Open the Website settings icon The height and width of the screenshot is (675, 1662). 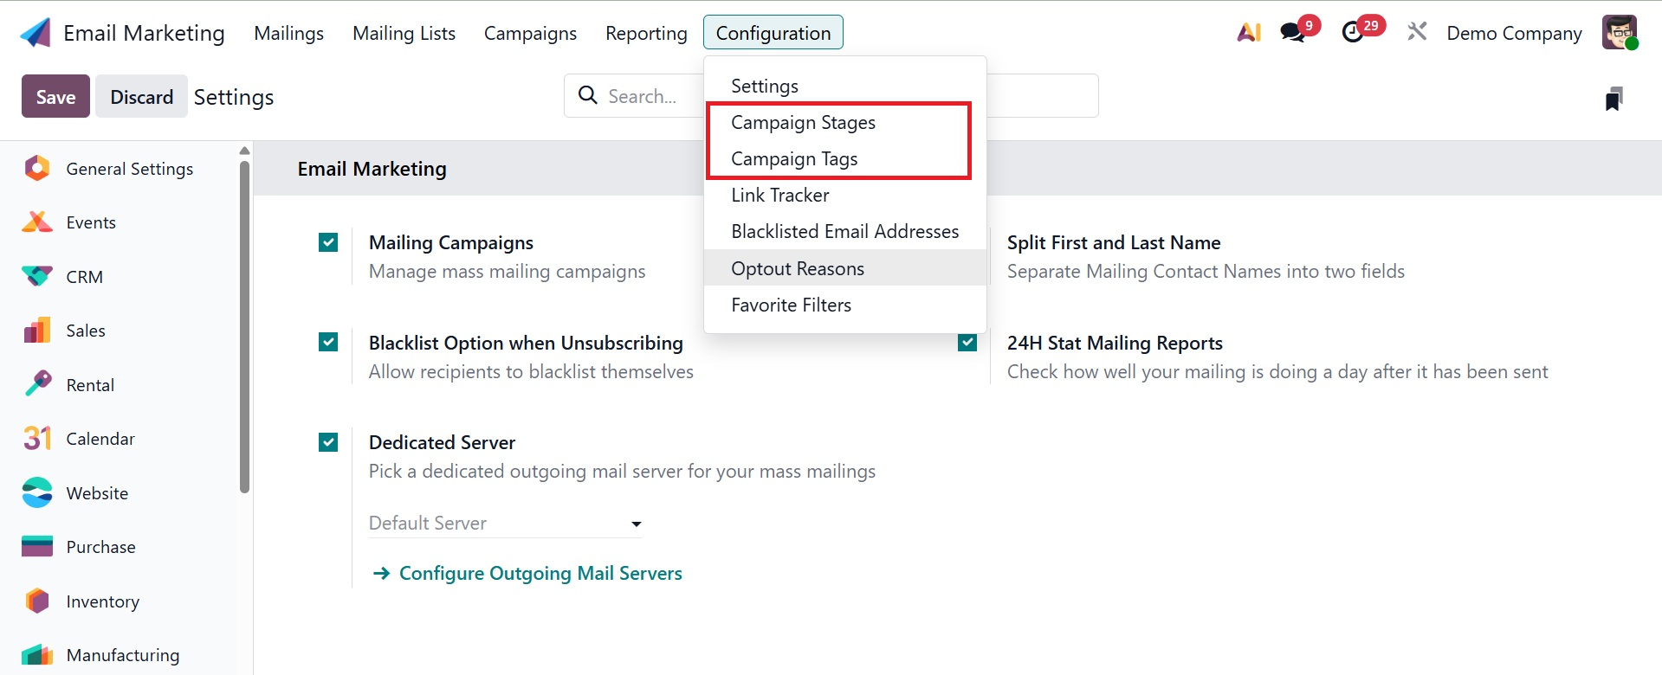point(37,493)
